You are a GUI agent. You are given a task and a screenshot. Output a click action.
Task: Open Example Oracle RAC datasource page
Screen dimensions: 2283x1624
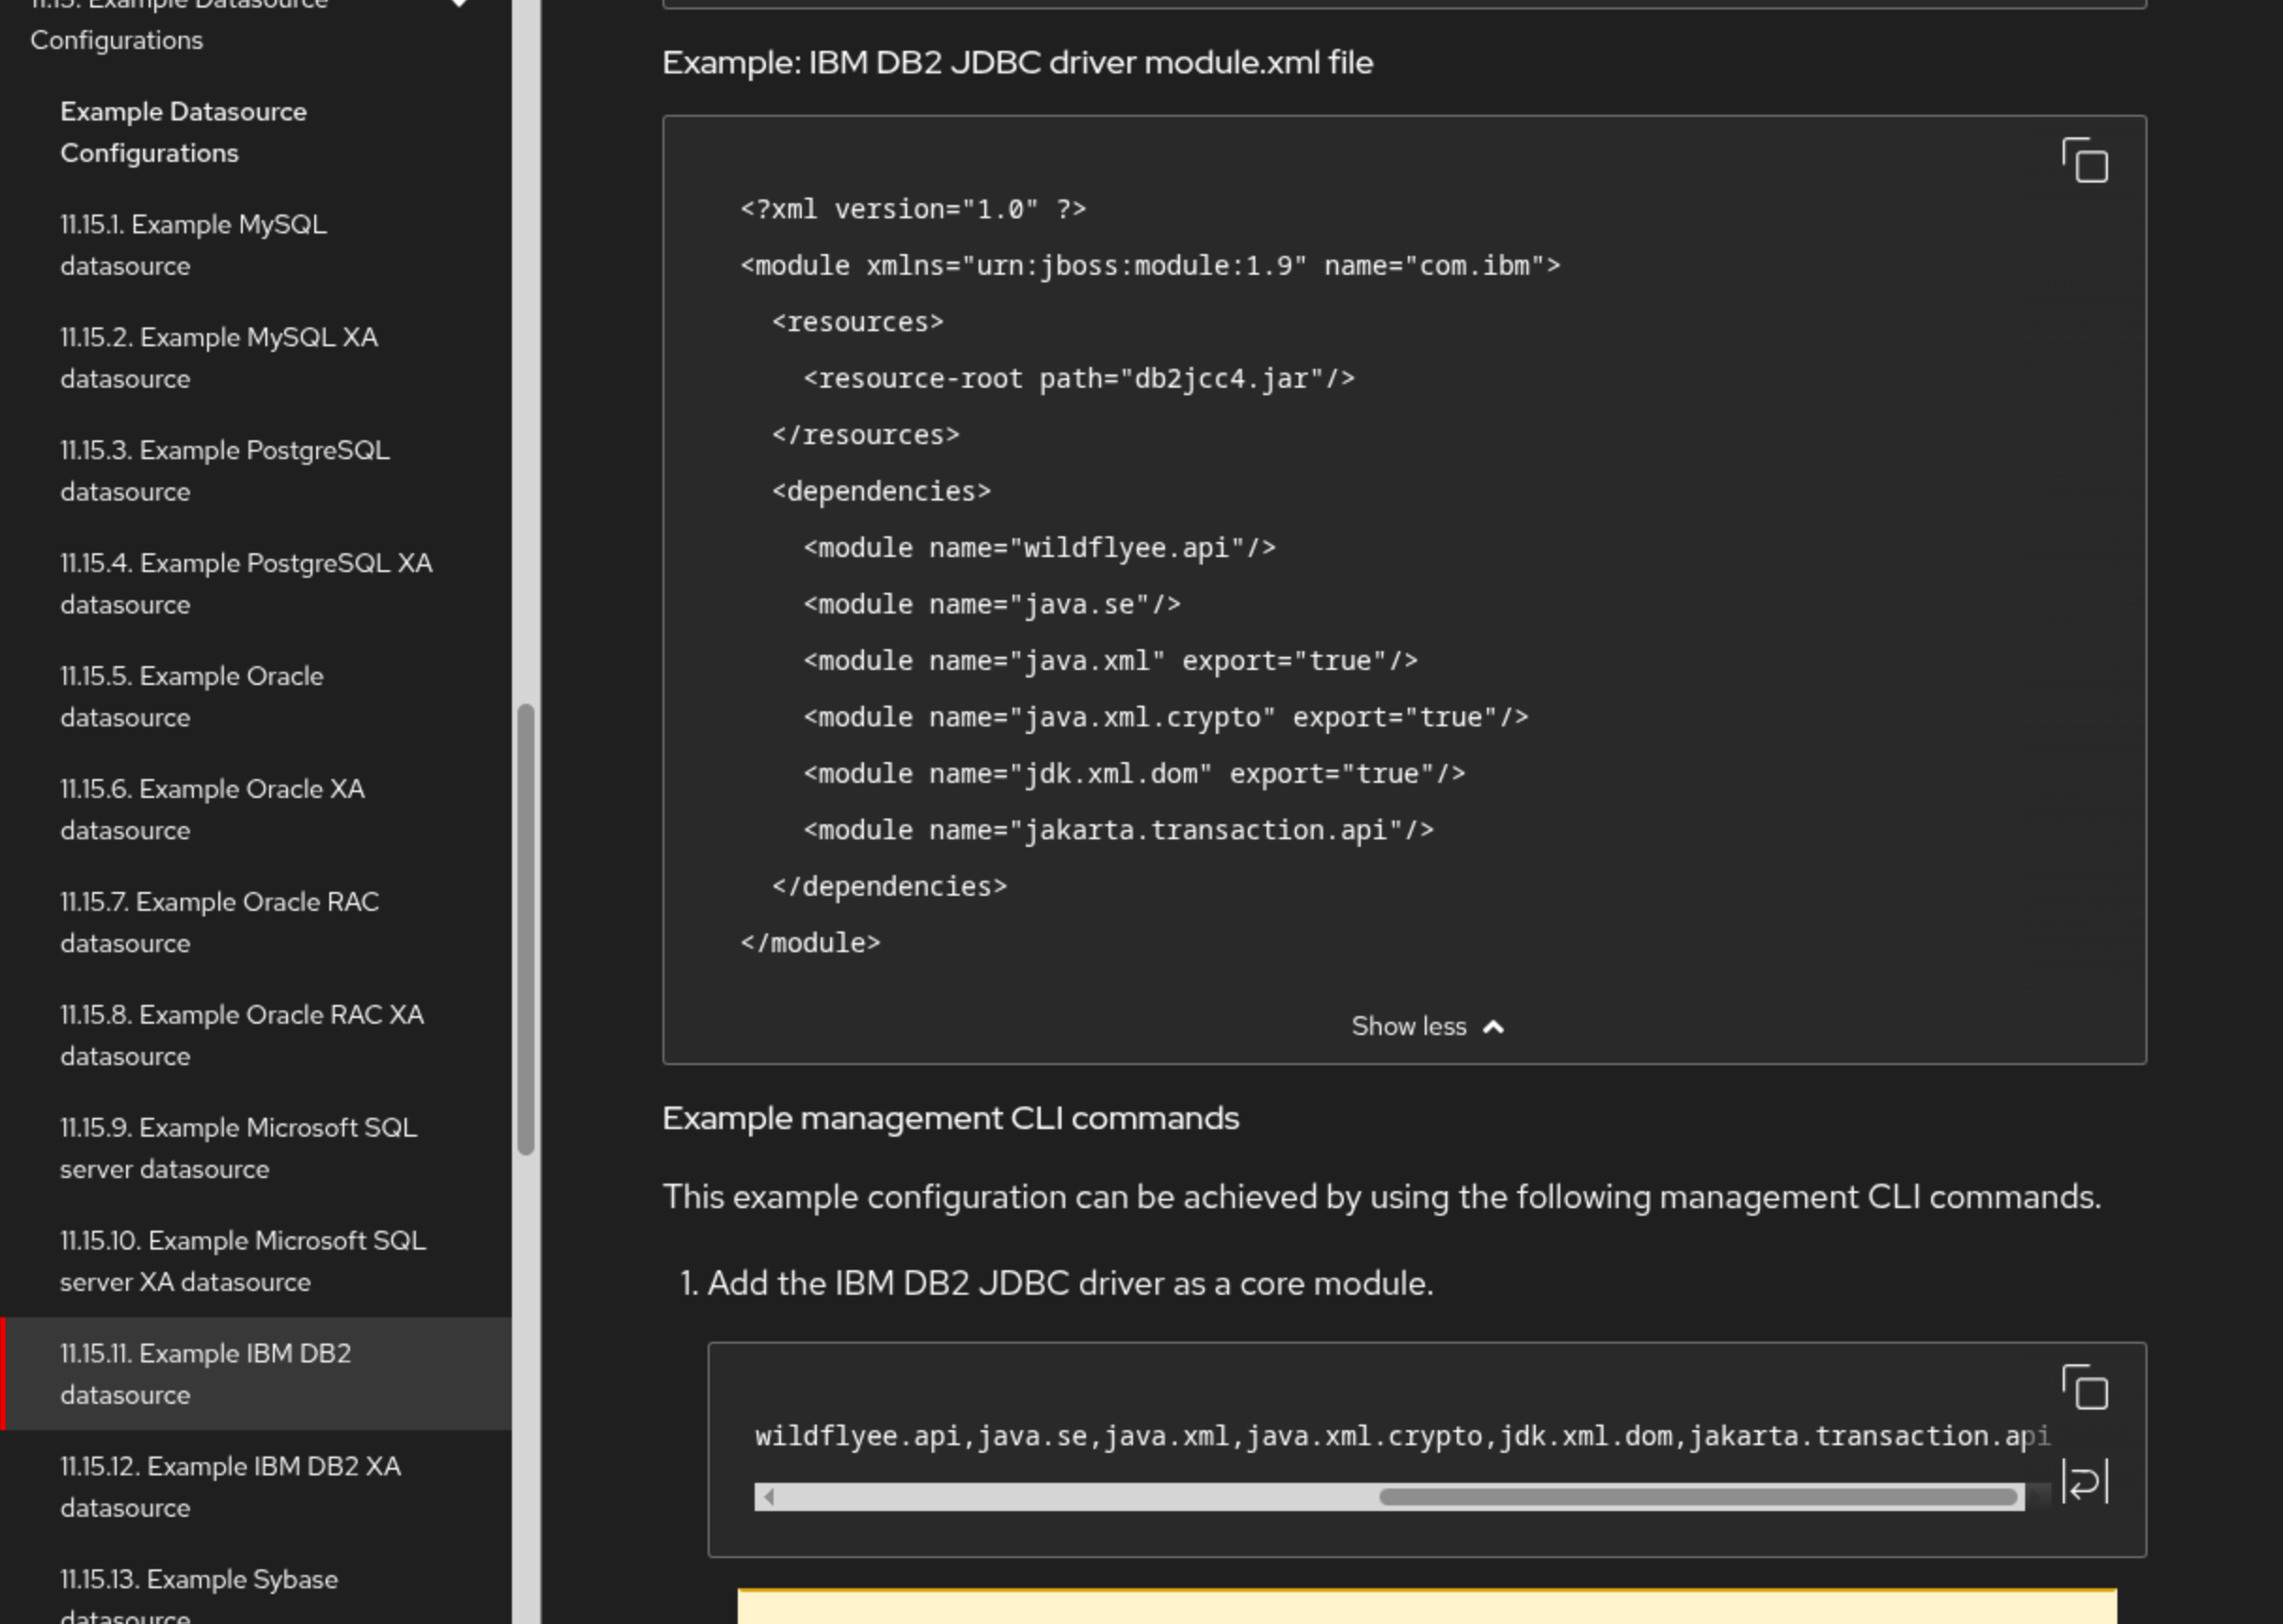pos(219,923)
